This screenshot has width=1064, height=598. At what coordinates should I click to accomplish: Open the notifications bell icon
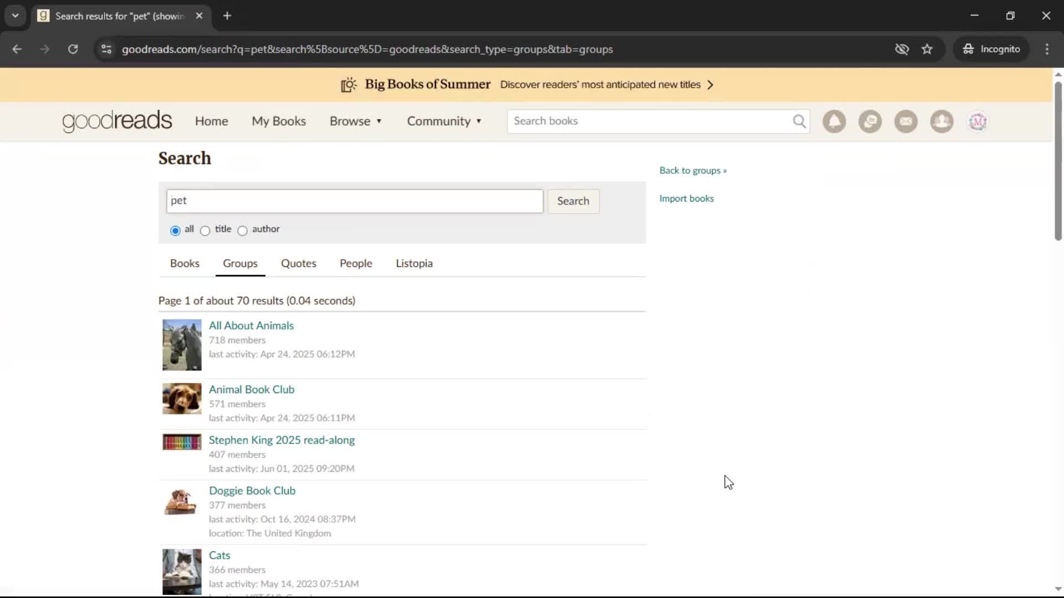834,121
